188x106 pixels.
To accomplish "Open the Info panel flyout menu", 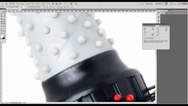I will point(169,26).
